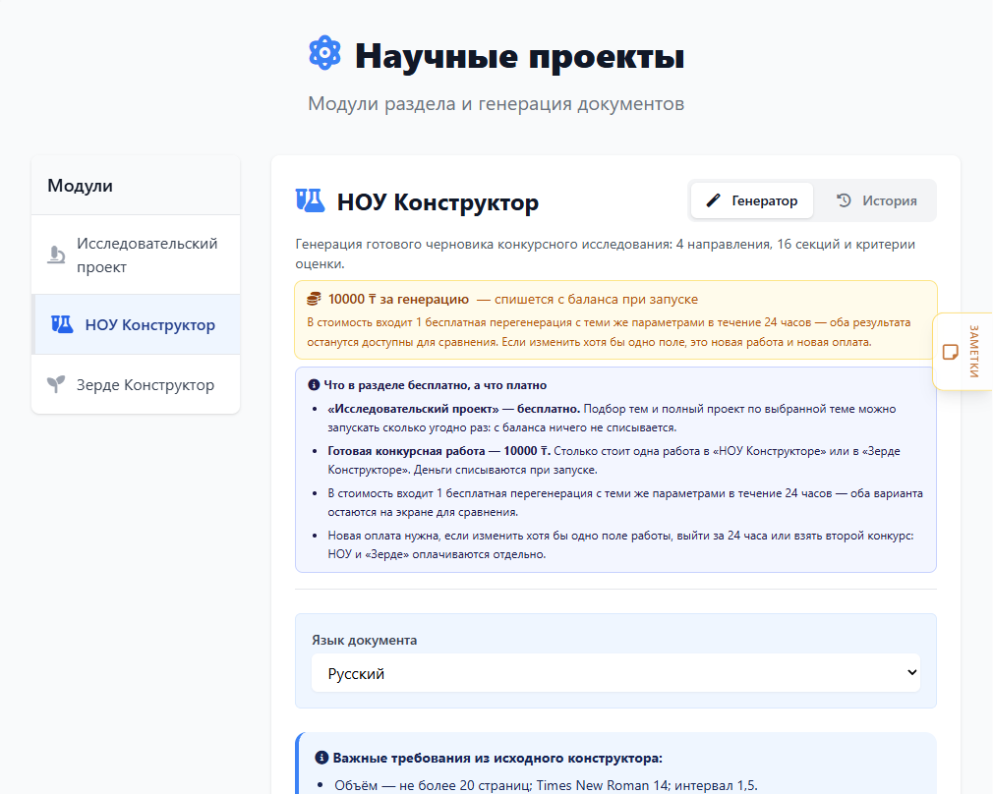Screen dimensions: 993x794
Task: Click the coins icon near 10000 ₸ за генерацию
Action: click(x=314, y=299)
